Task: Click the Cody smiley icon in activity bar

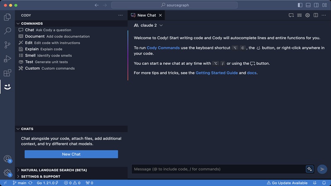Action: pyautogui.click(x=7, y=87)
